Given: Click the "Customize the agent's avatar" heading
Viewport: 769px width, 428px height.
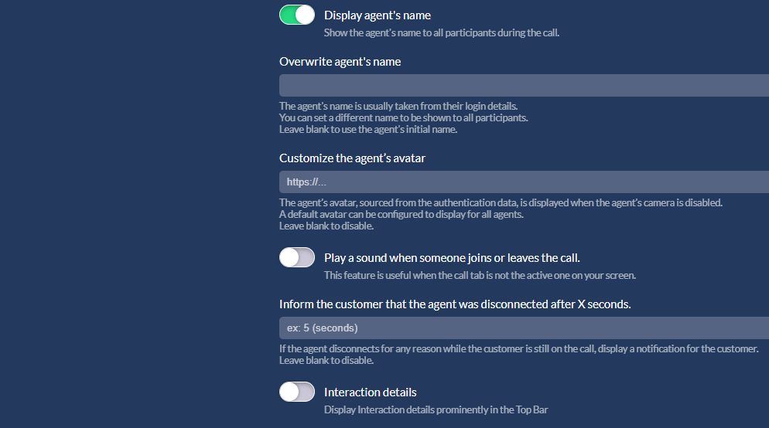Looking at the screenshot, I should click(352, 158).
